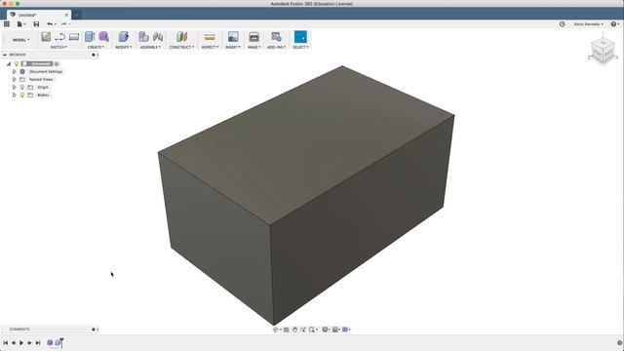Open the MODIFY dropdown menu
This screenshot has height=351, width=624.
click(x=124, y=47)
